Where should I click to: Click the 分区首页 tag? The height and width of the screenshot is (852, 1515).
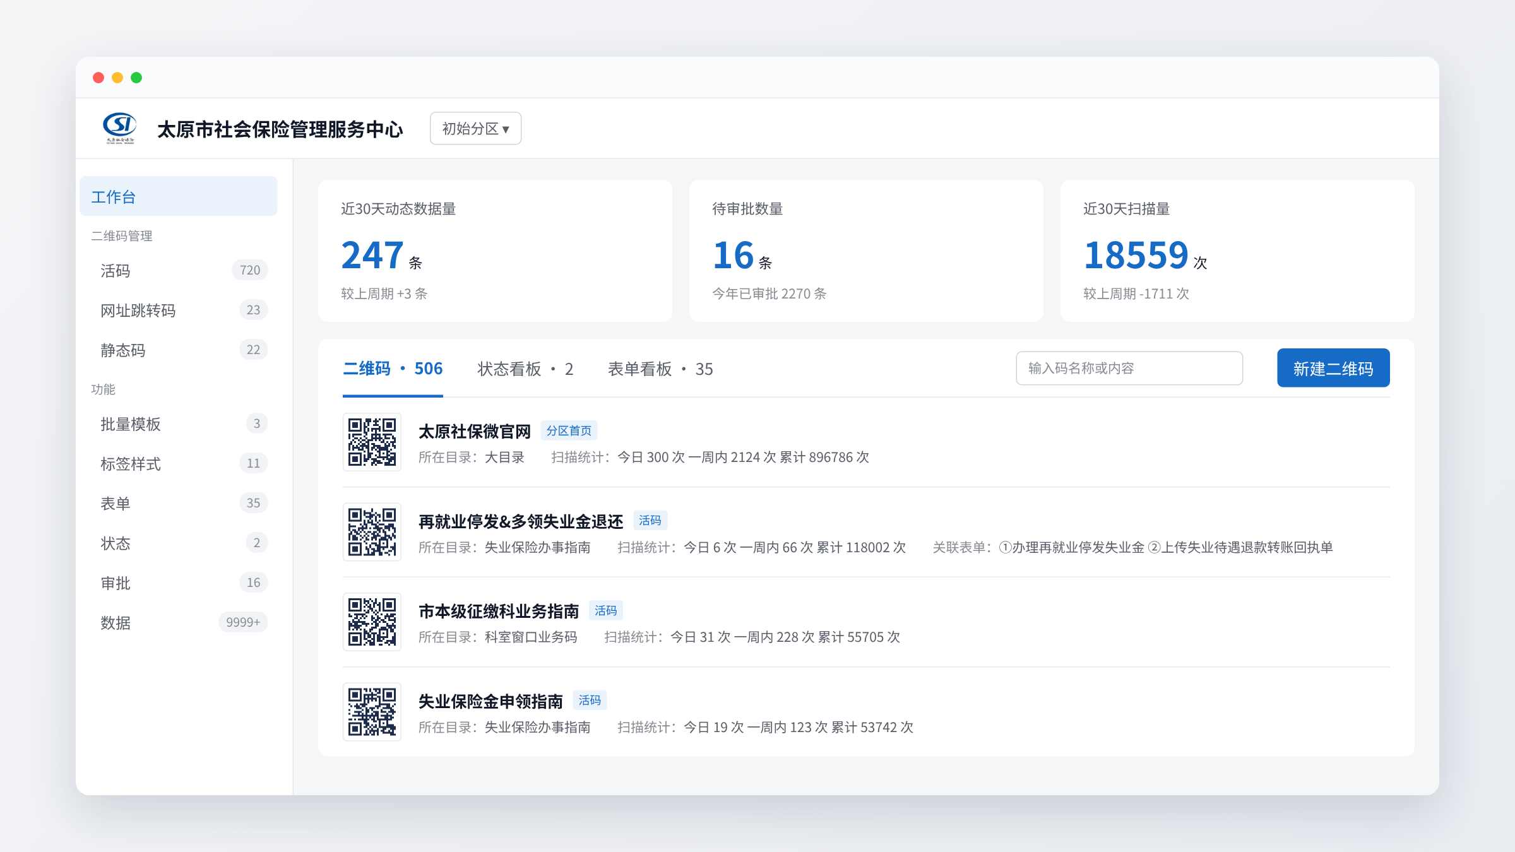tap(569, 430)
